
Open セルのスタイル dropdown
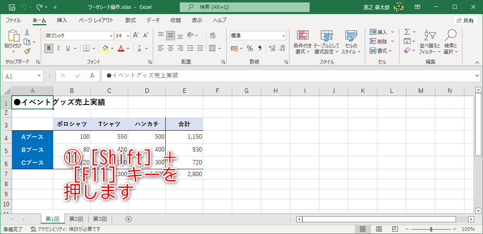(350, 42)
